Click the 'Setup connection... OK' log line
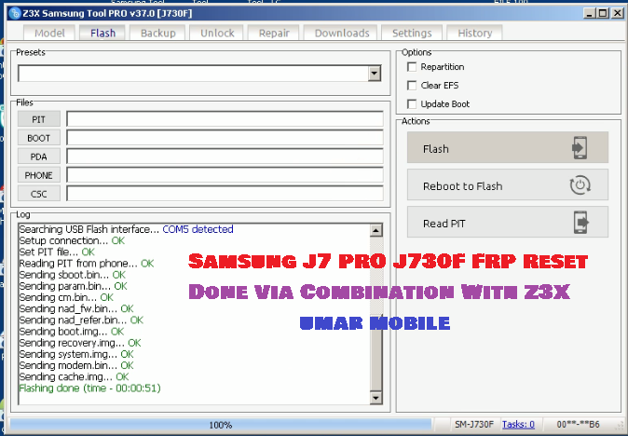628x436 pixels. tap(72, 241)
